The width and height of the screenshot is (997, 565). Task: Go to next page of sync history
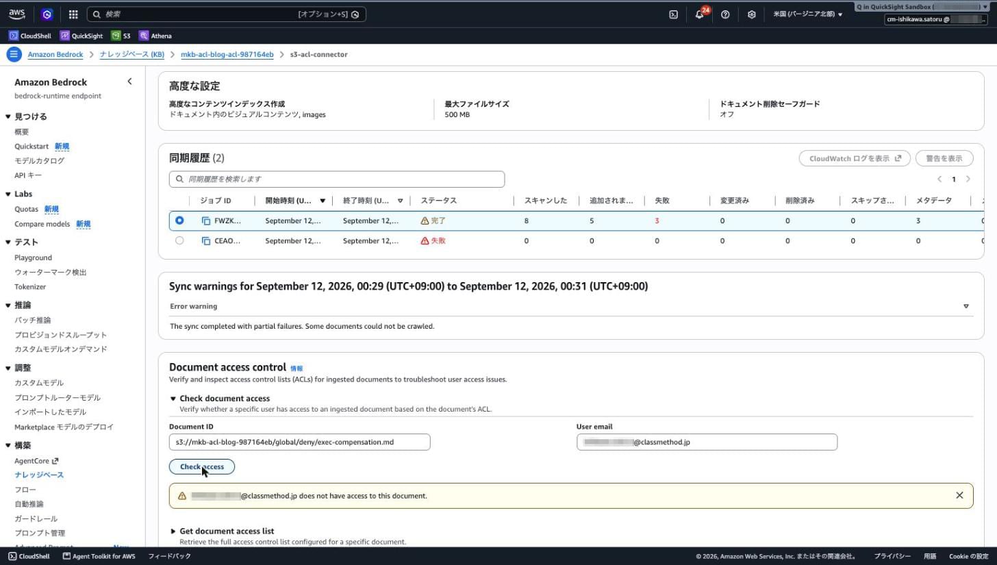968,179
